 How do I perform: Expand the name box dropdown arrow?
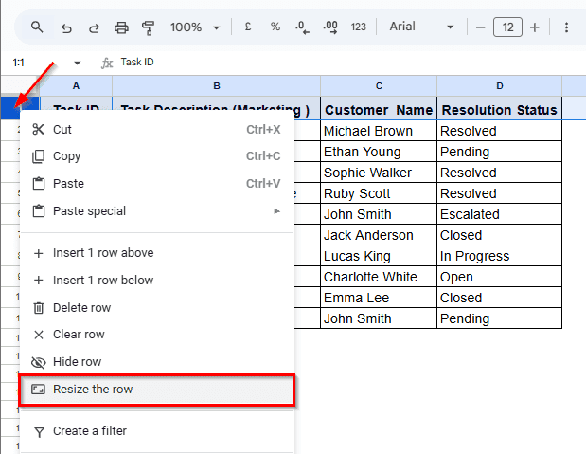coord(77,63)
